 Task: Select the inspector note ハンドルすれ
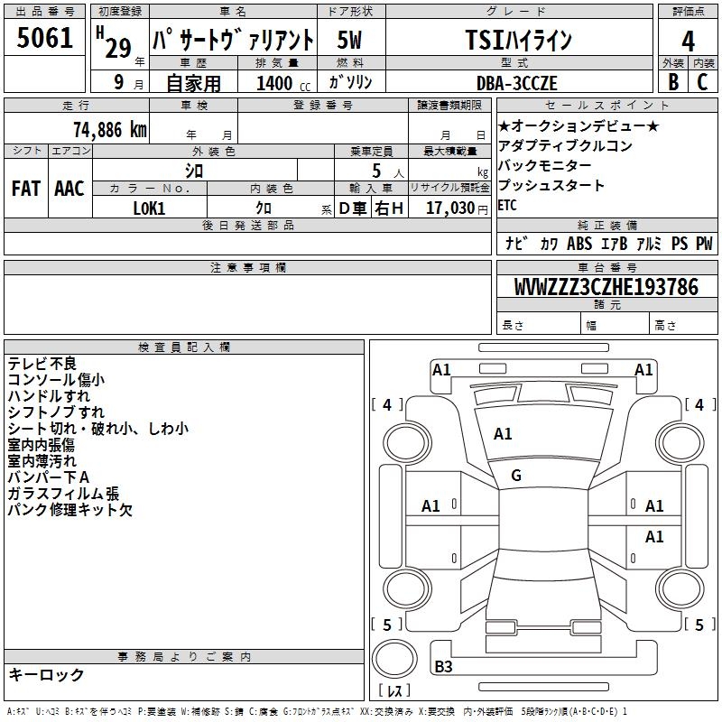click(49, 396)
